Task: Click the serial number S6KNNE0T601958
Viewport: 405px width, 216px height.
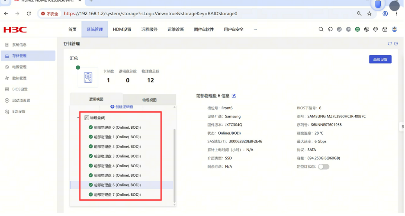Action: [326, 125]
